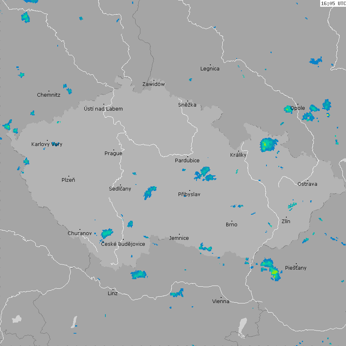Select the Chemnitz city label
Image resolution: width=346 pixels, height=346 pixels.
point(49,95)
